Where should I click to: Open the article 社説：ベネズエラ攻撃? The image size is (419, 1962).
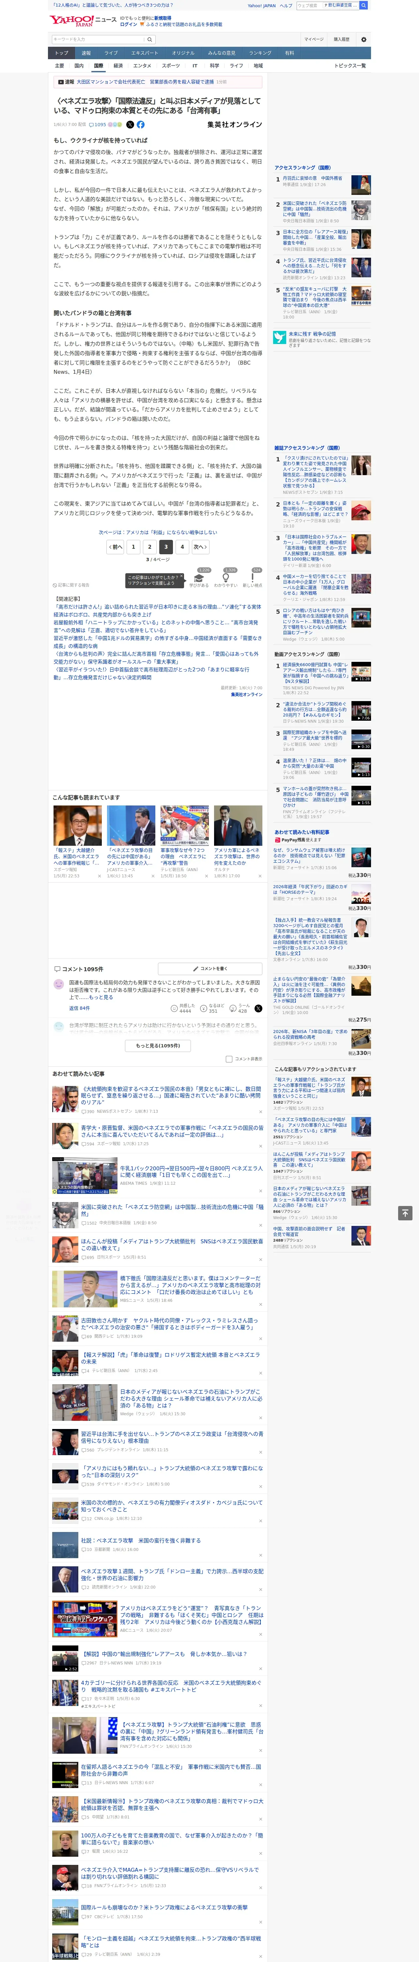coord(141,1540)
